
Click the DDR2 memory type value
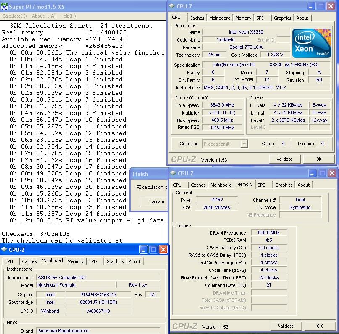click(217, 200)
